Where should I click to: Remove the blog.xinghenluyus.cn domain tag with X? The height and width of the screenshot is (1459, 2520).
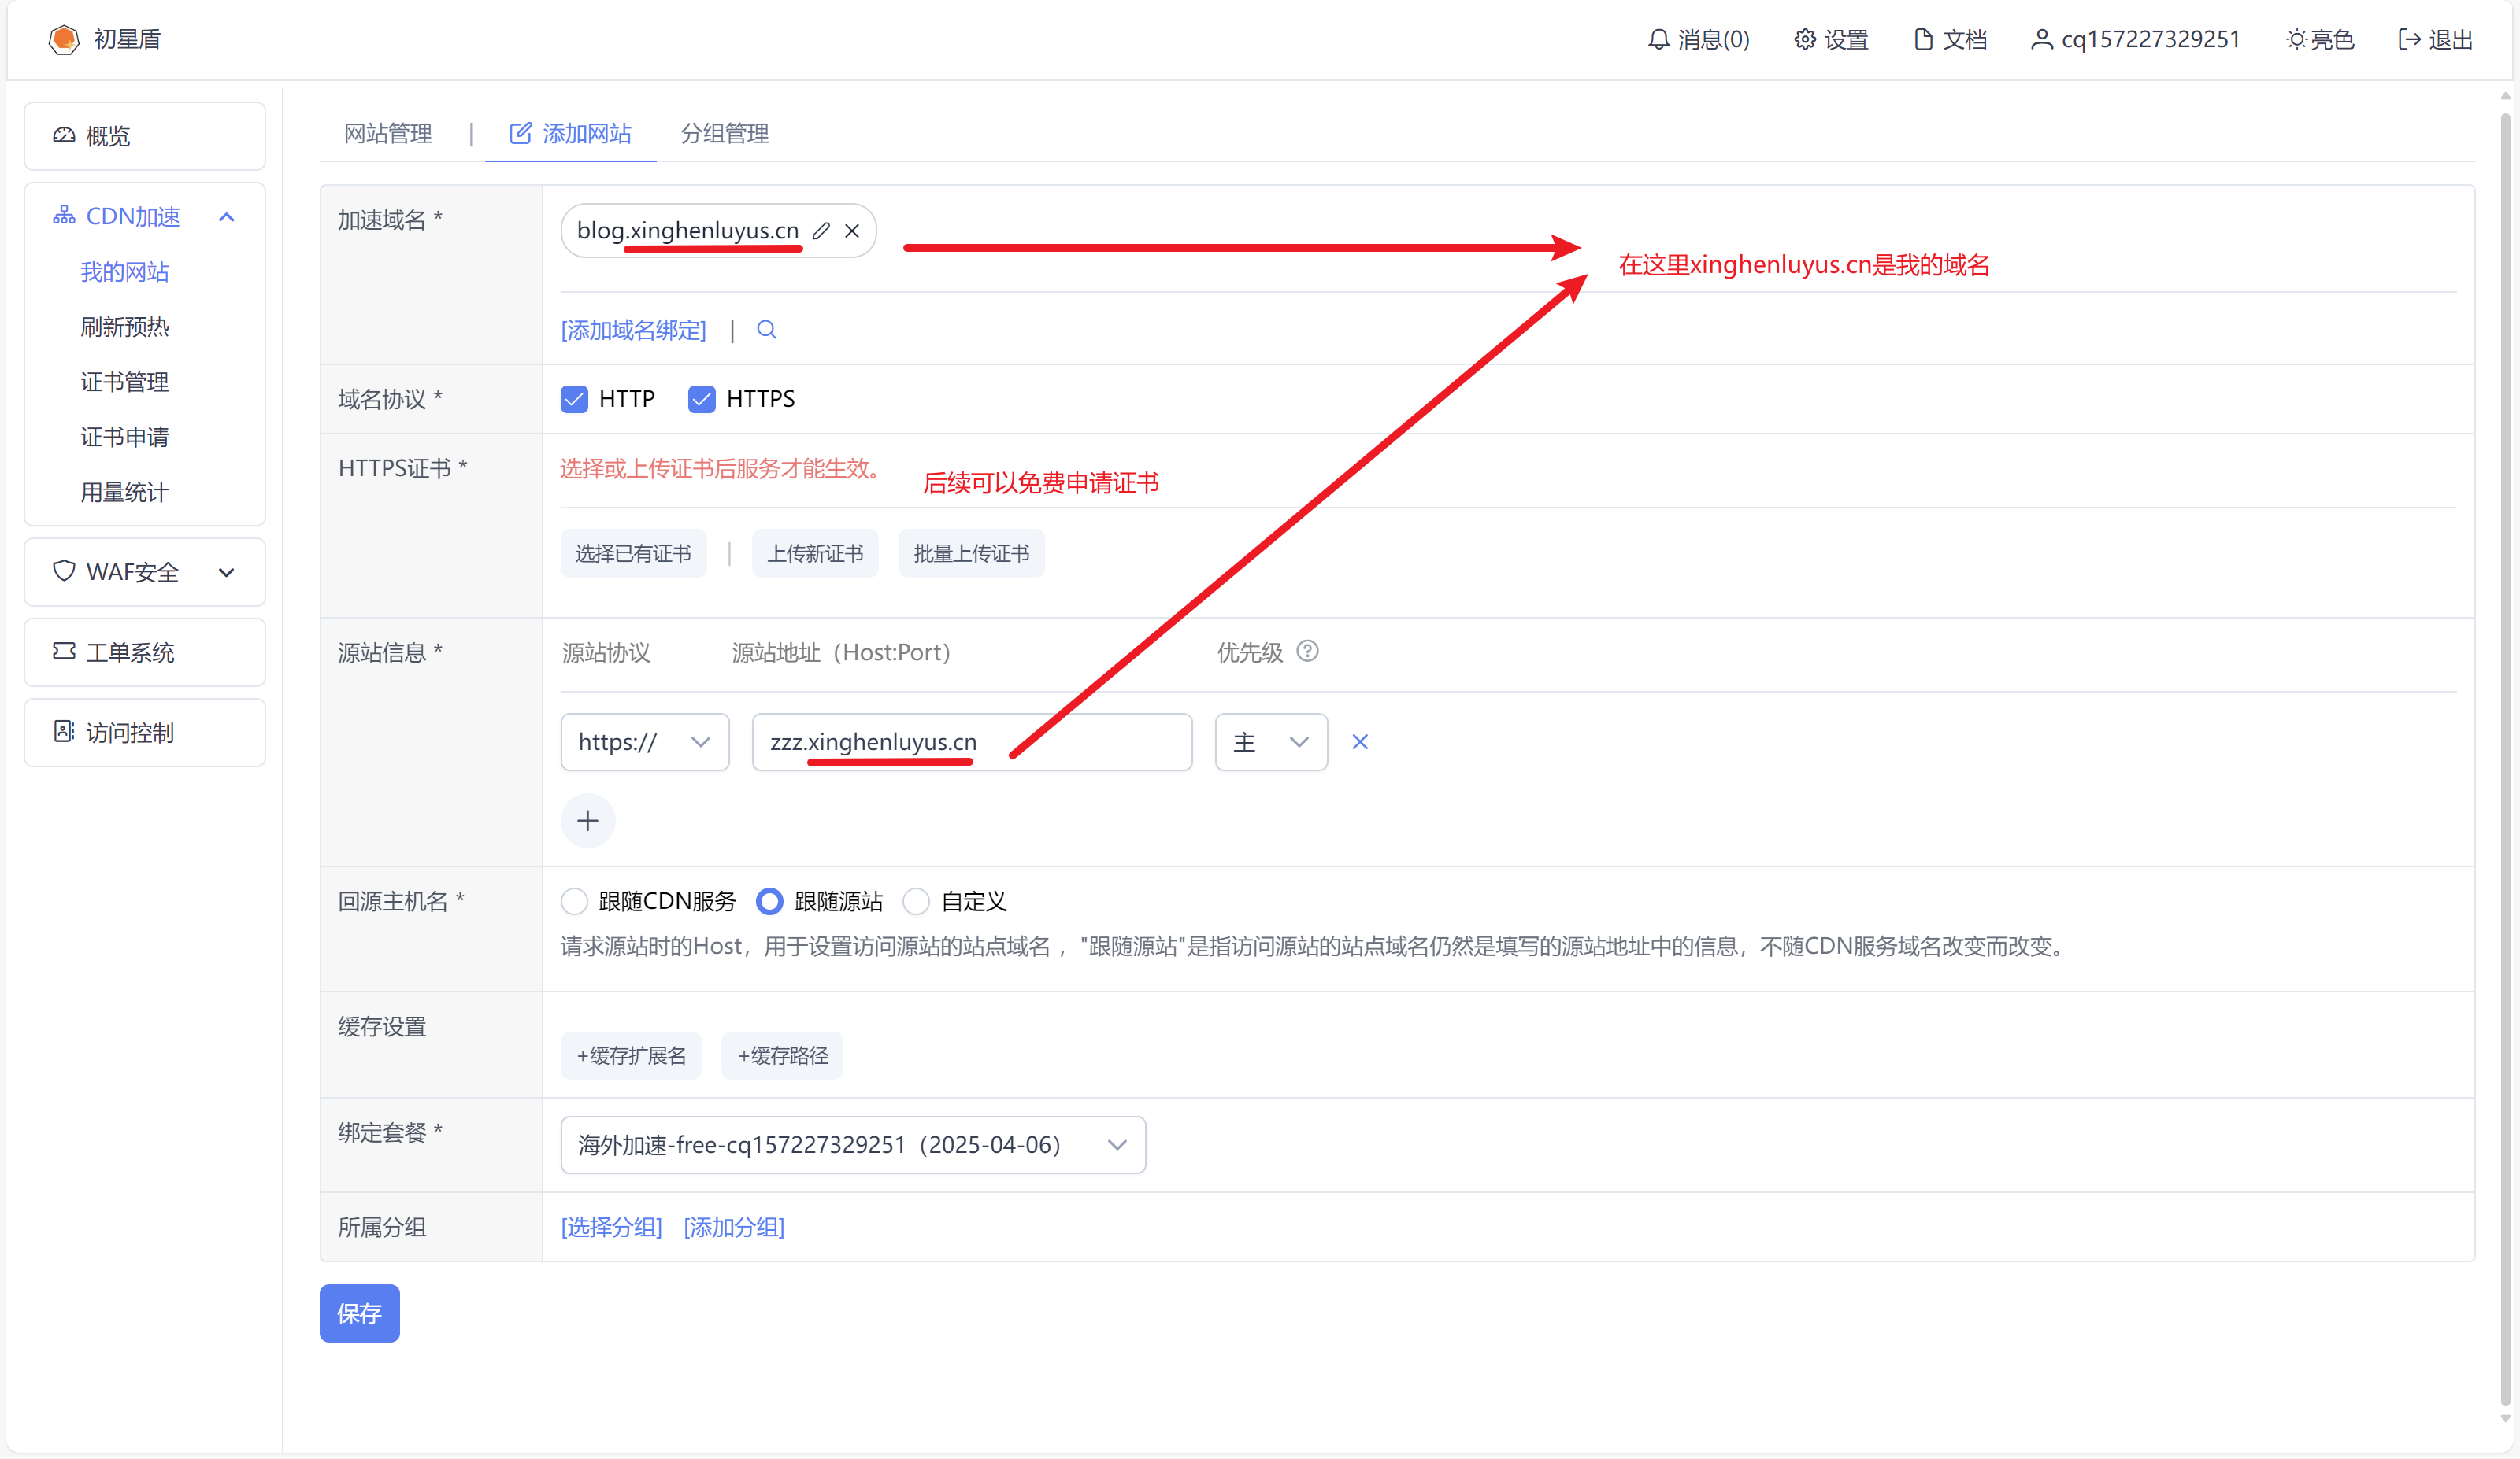(x=852, y=231)
